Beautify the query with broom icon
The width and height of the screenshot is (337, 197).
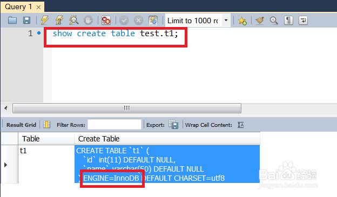click(260, 21)
